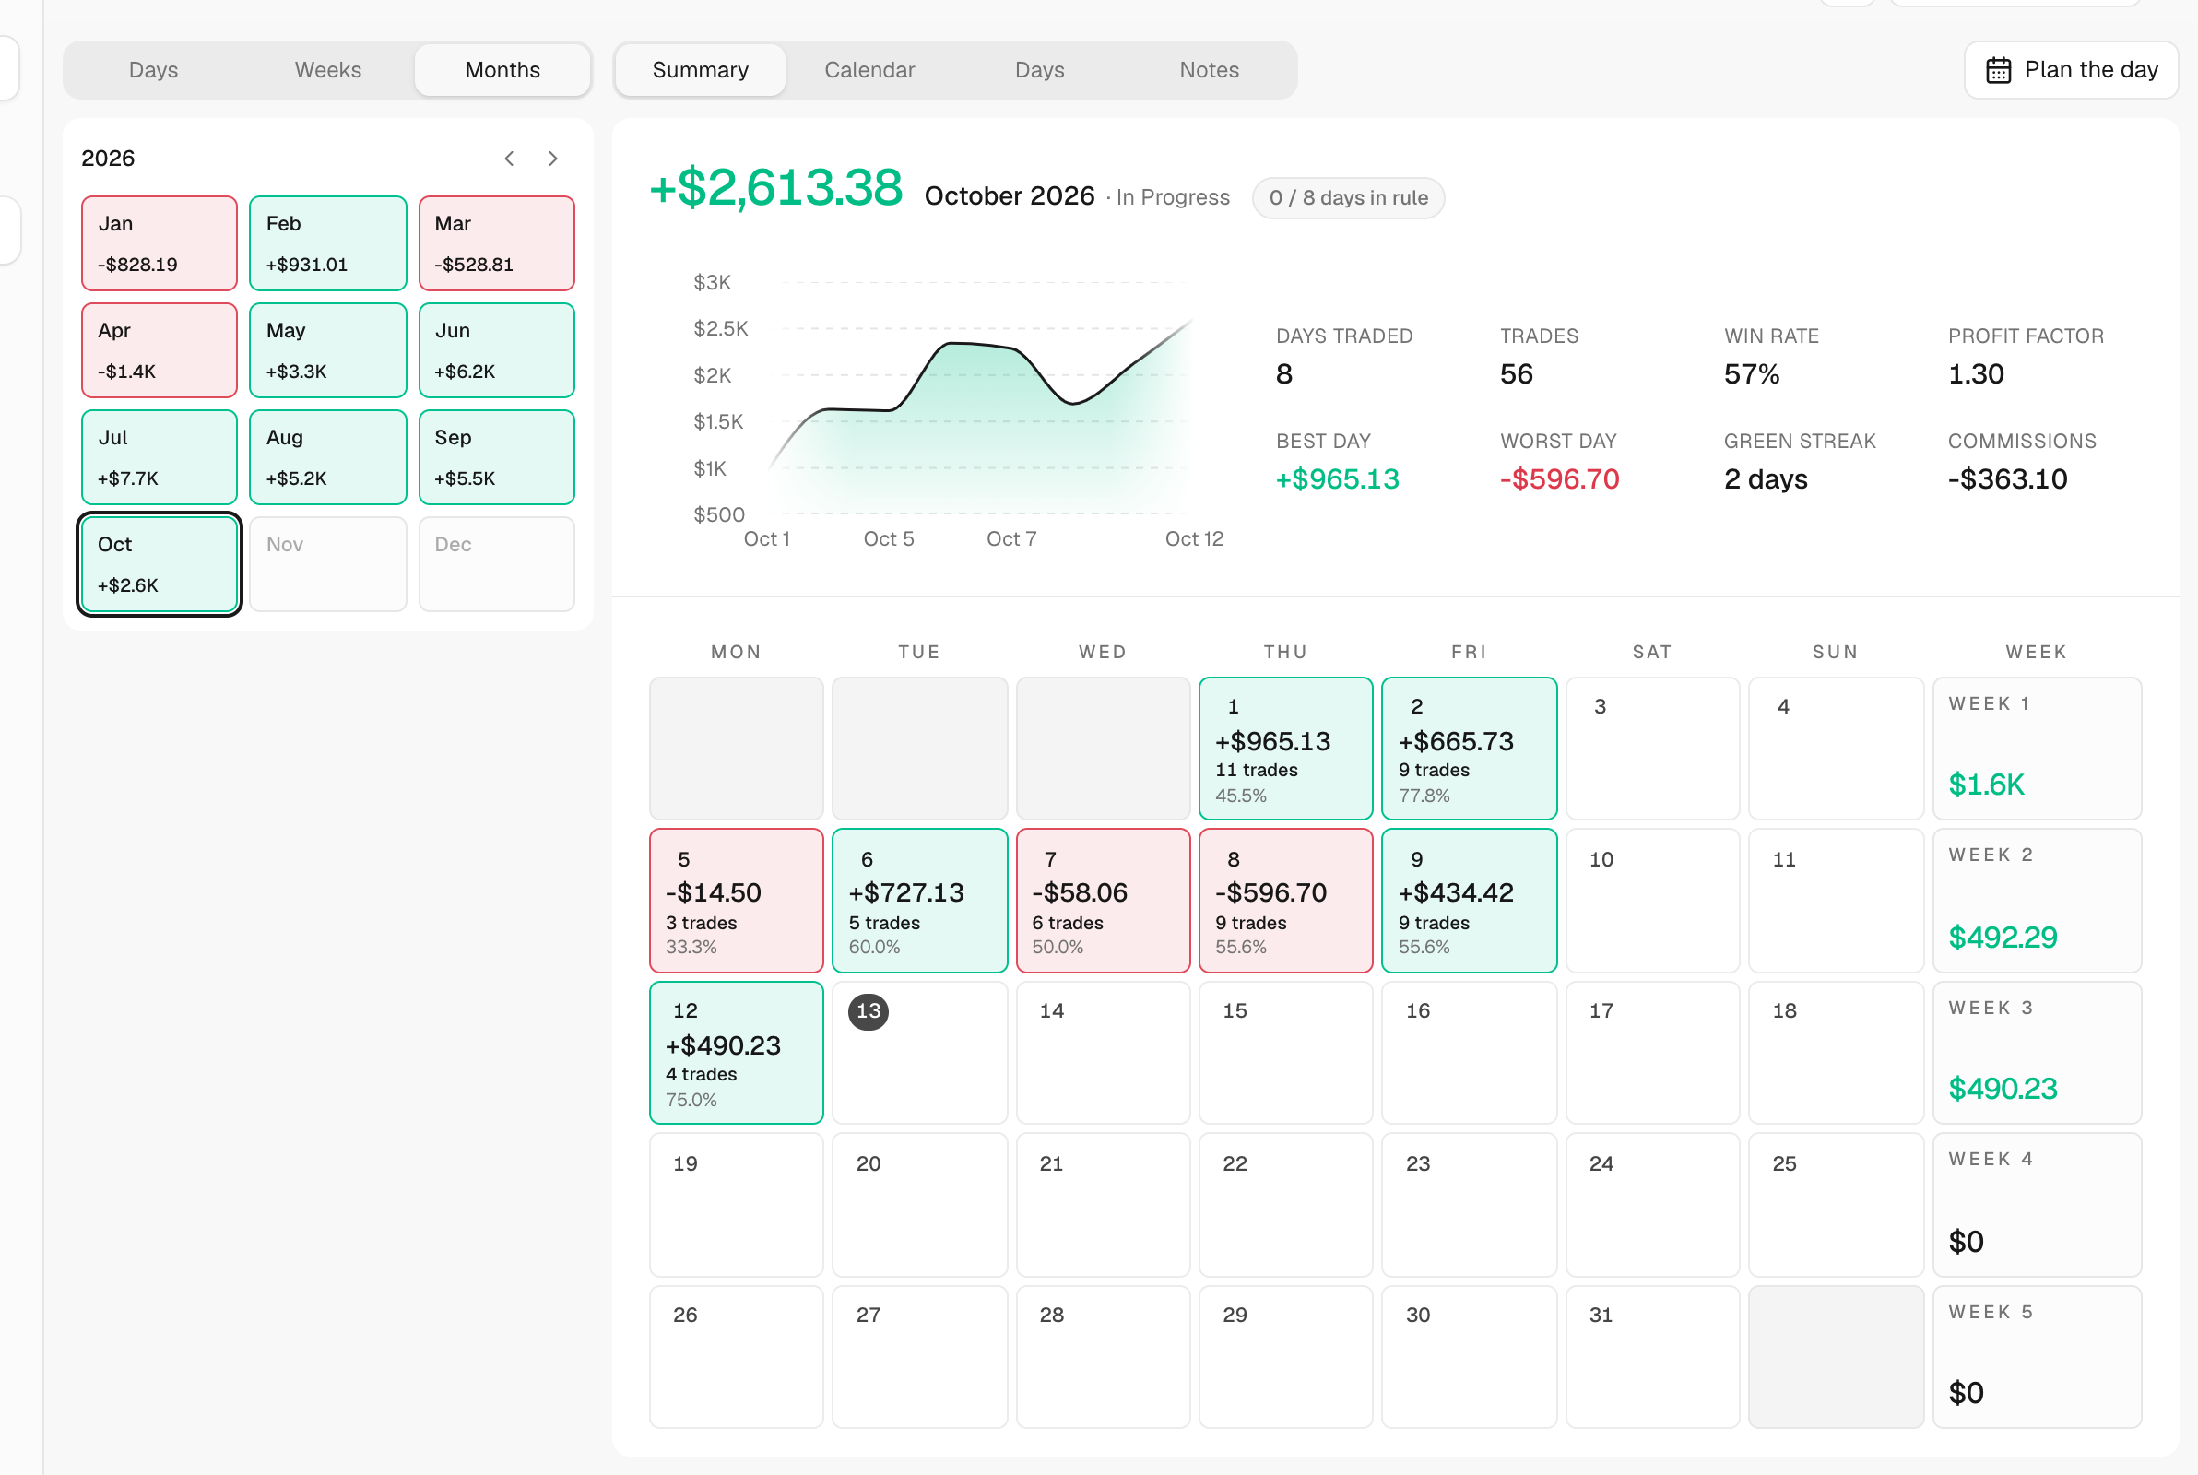Click calendar day 22
The width and height of the screenshot is (2198, 1475).
click(x=1285, y=1206)
